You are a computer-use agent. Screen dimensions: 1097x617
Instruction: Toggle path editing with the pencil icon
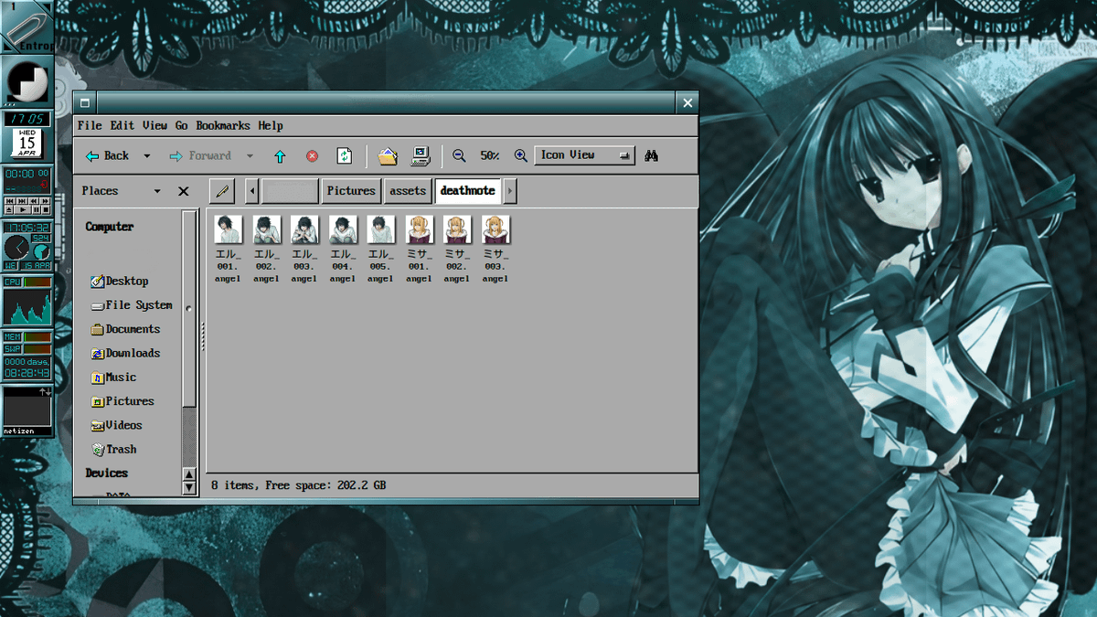(220, 191)
